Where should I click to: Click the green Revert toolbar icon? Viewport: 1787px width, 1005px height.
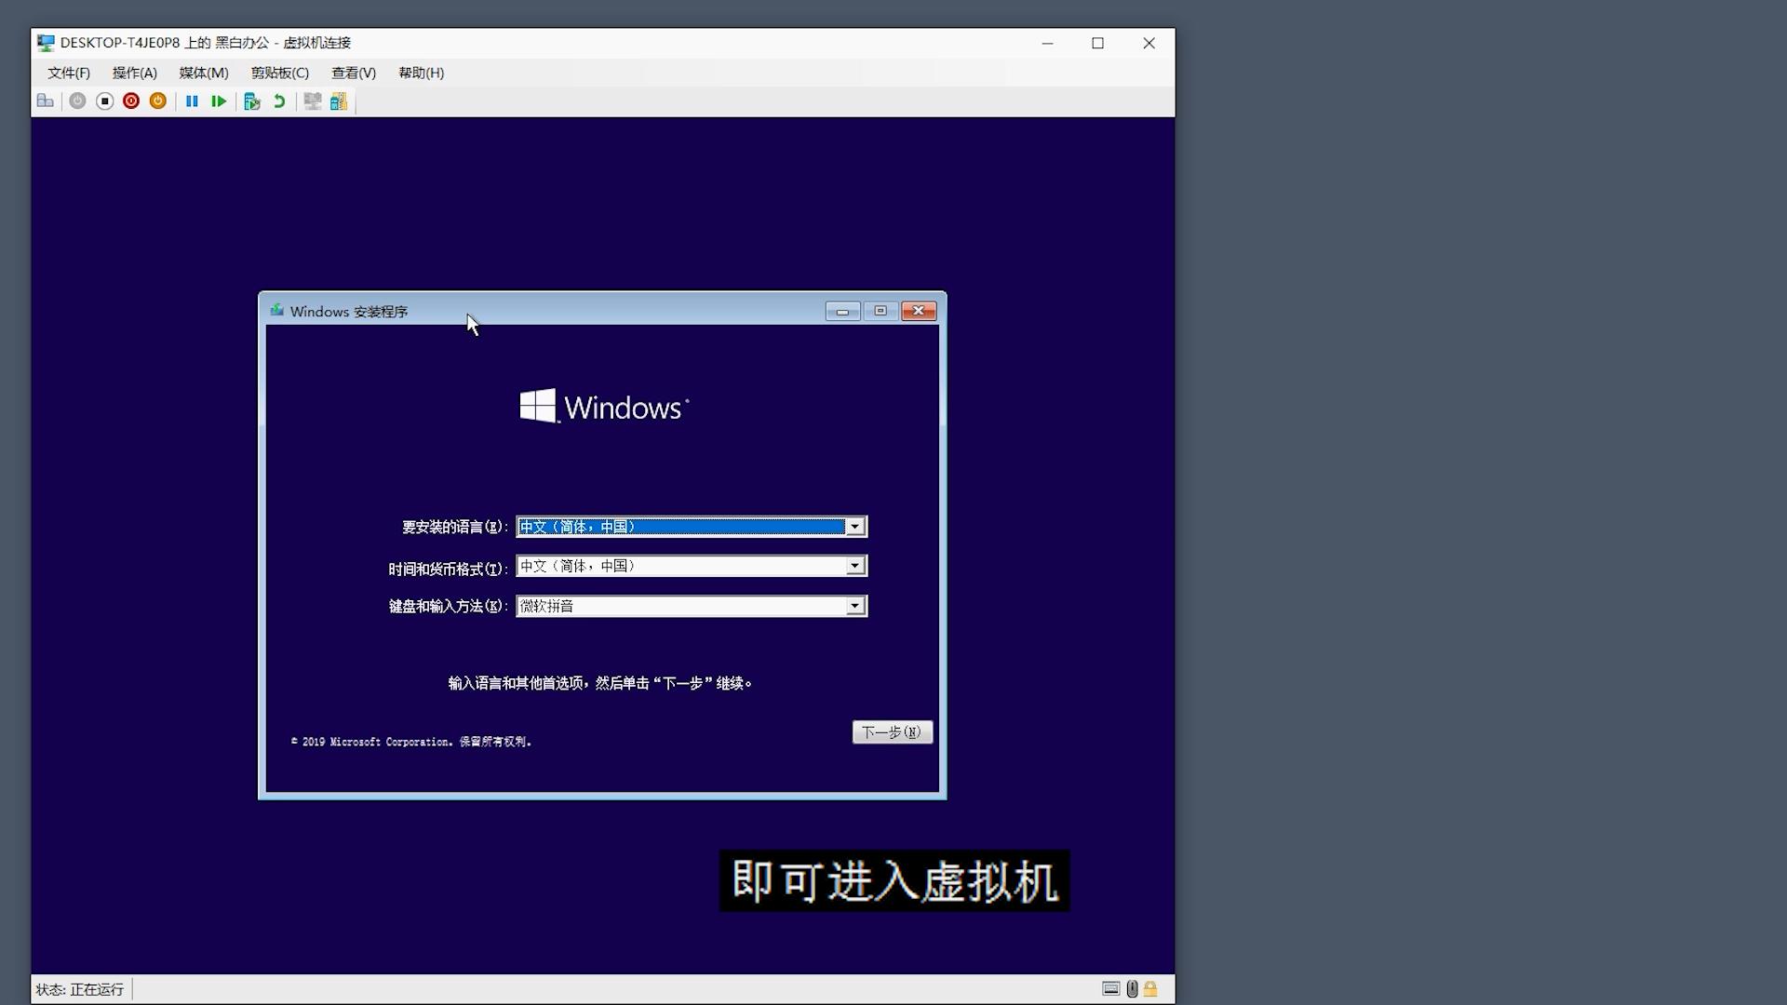pyautogui.click(x=278, y=101)
